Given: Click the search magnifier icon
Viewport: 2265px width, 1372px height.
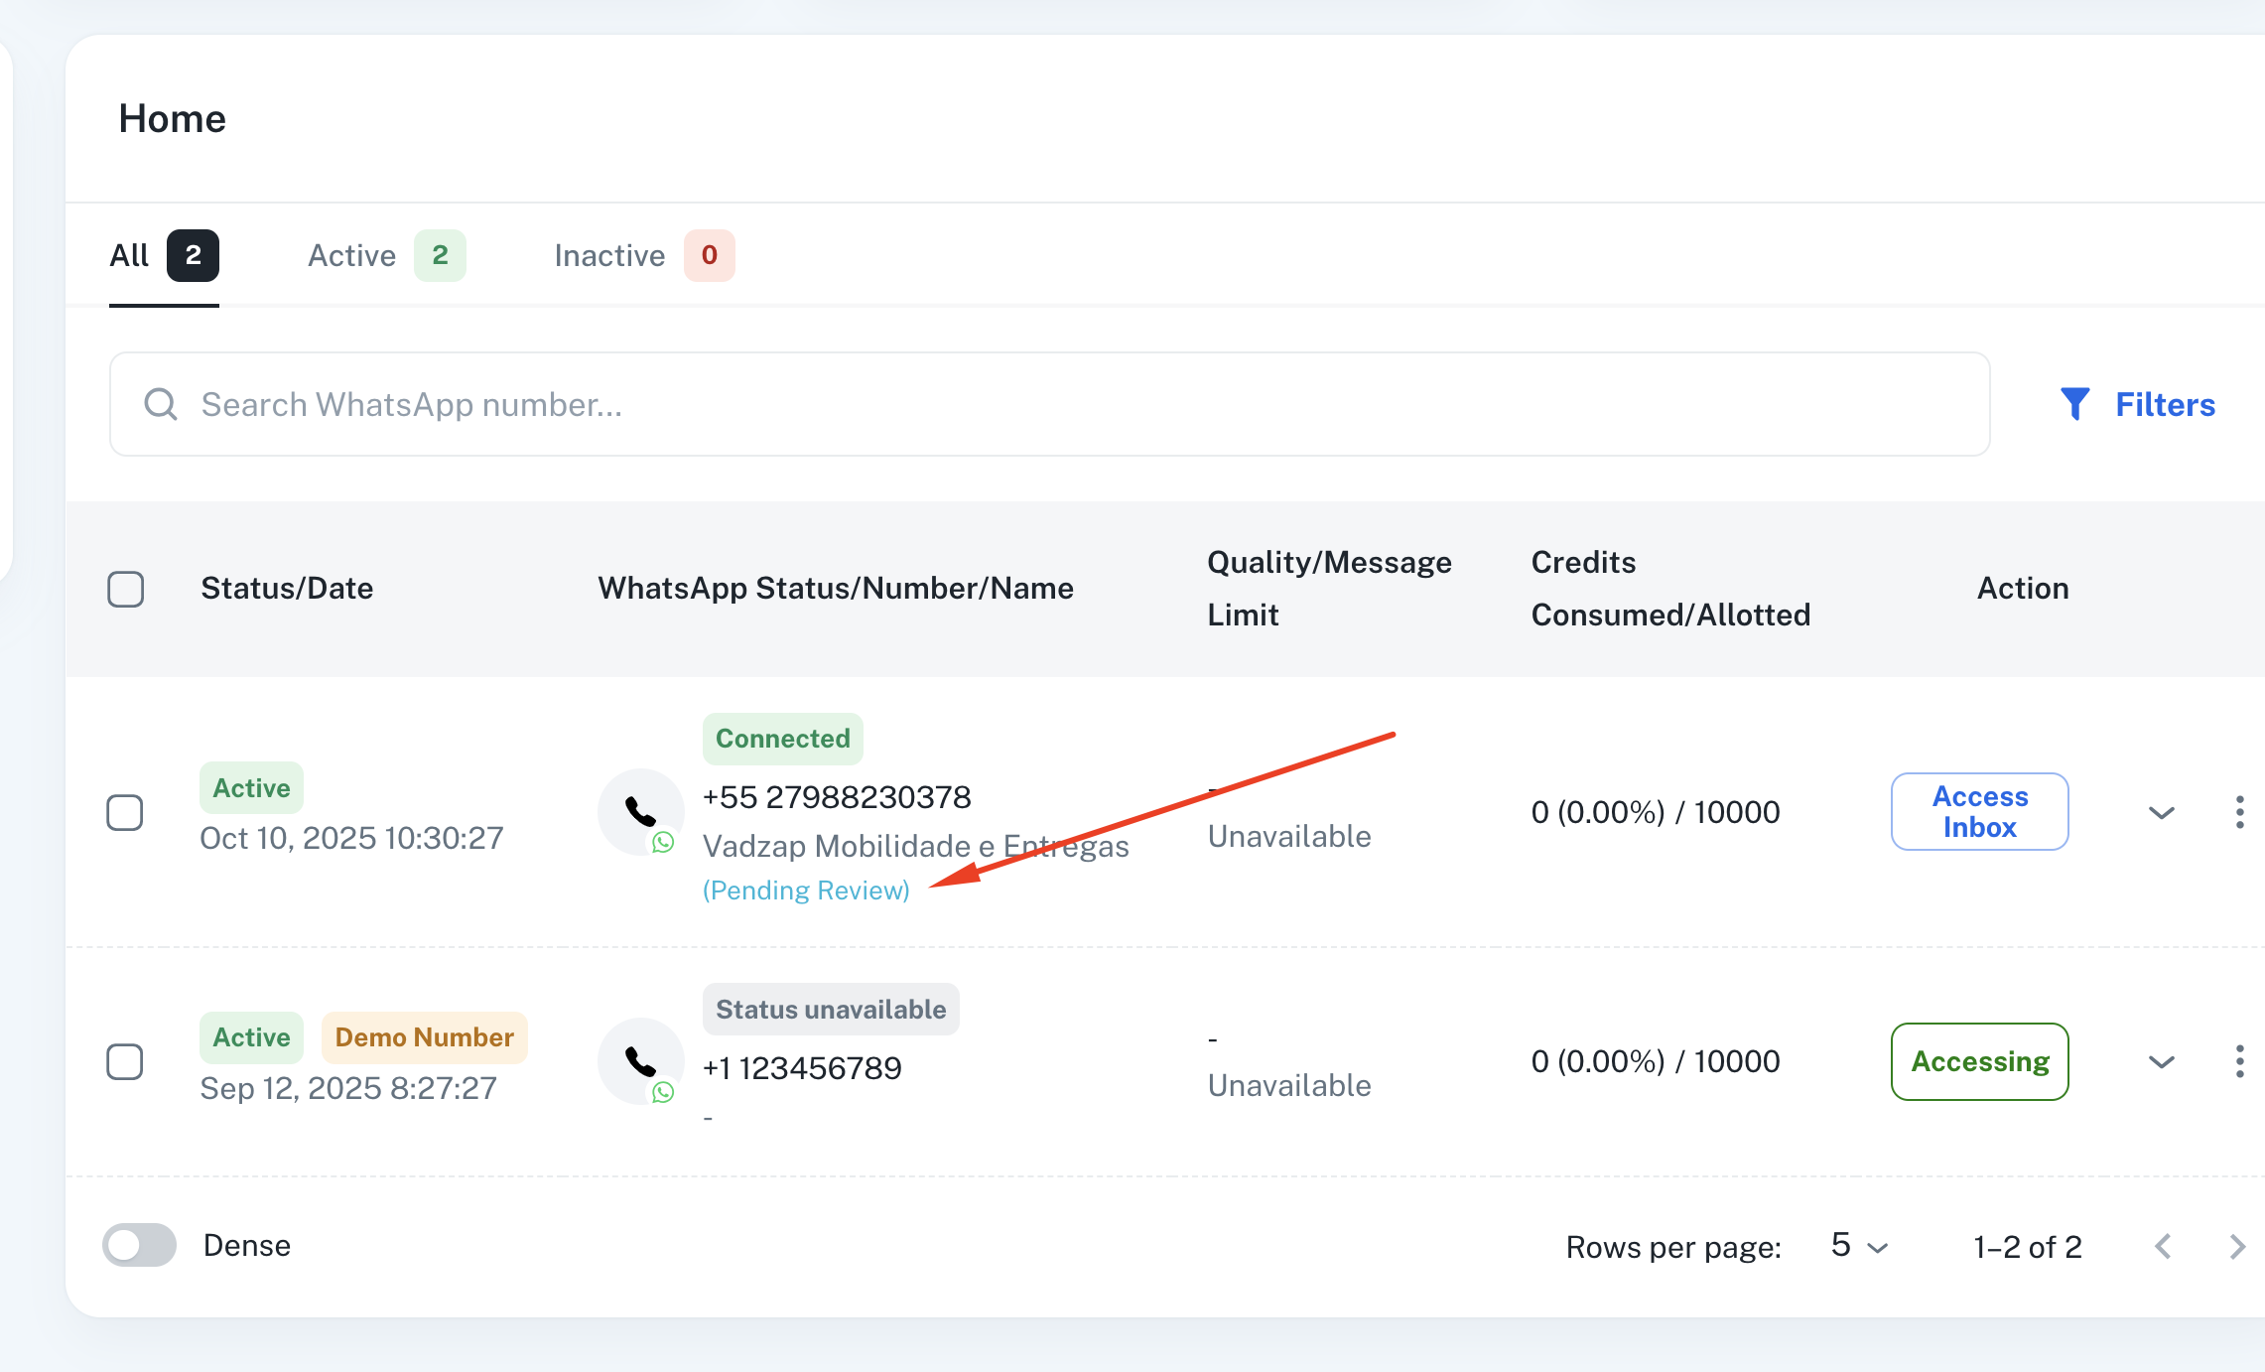Looking at the screenshot, I should click(x=161, y=404).
